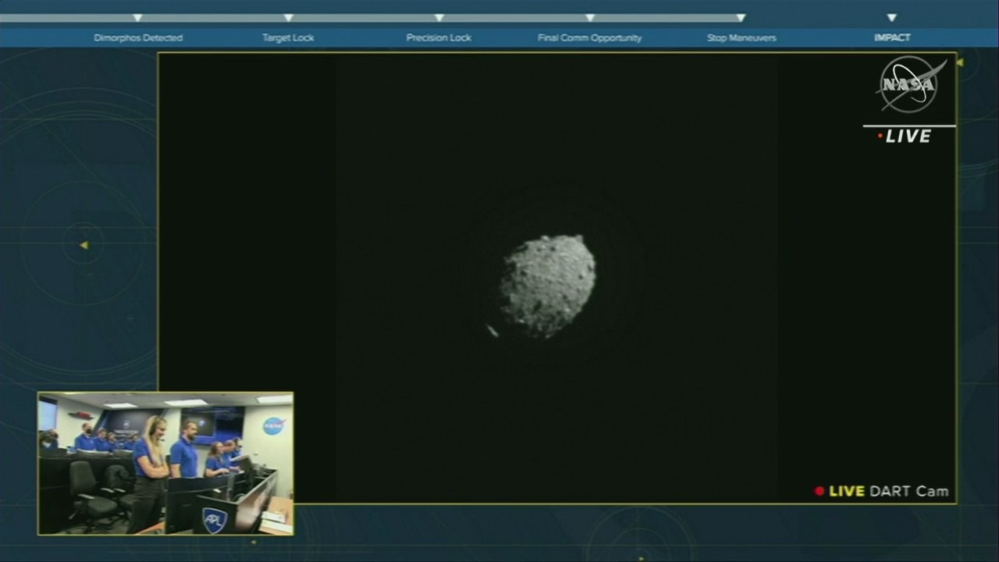
Task: Click the Dimorphos Detected text label
Action: pyautogui.click(x=138, y=37)
